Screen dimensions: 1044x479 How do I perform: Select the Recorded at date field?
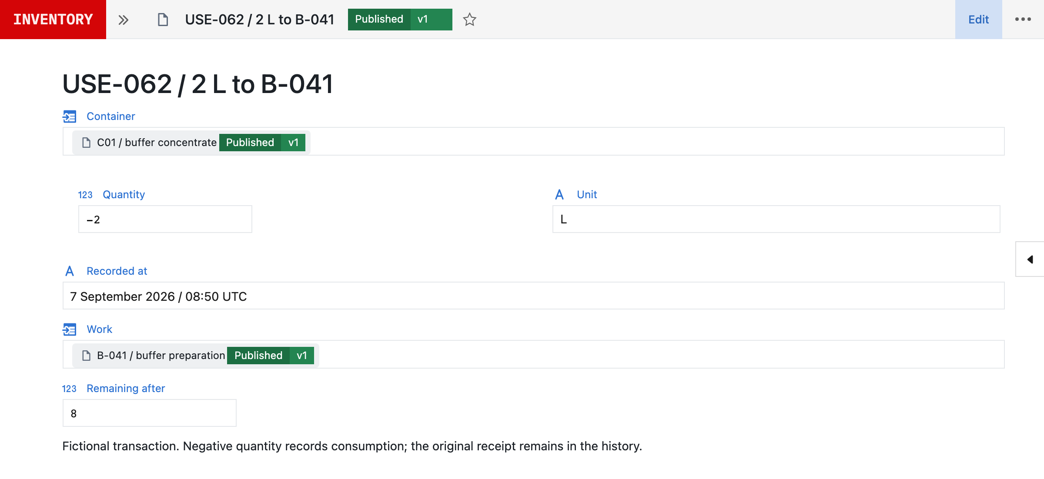coord(533,296)
